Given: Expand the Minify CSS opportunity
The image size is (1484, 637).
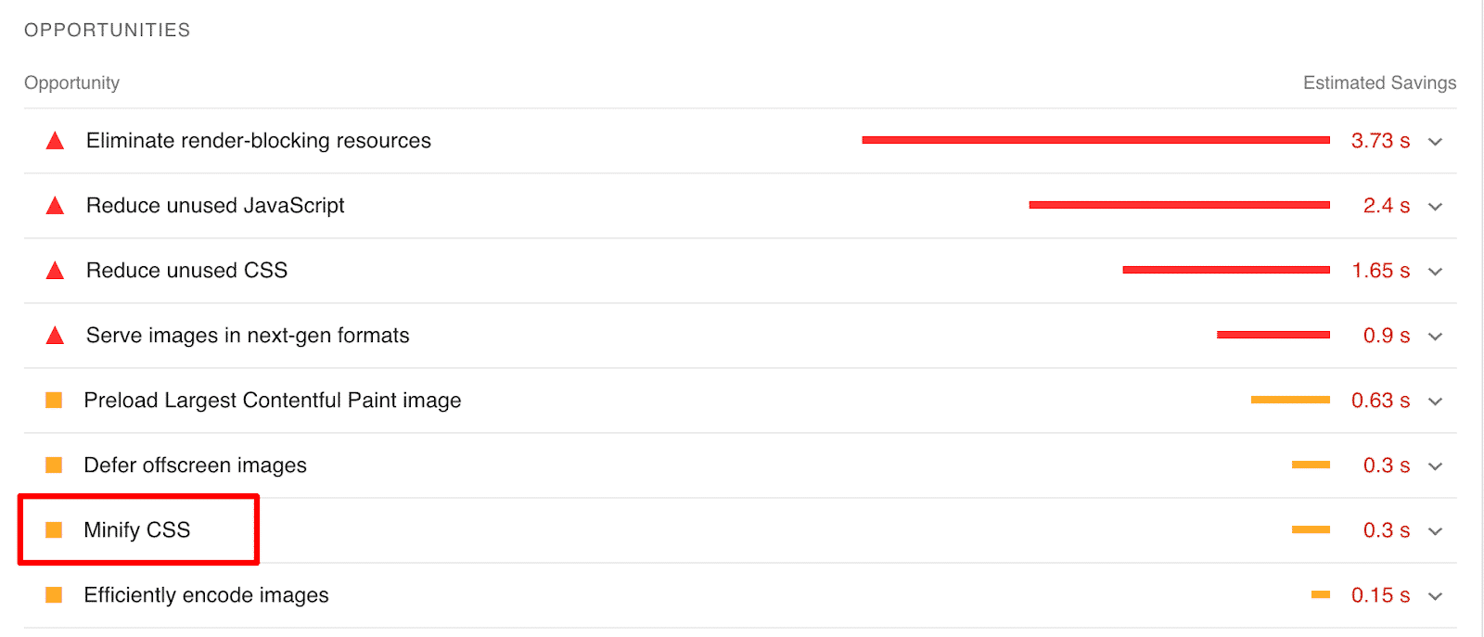Looking at the screenshot, I should coord(1435,530).
